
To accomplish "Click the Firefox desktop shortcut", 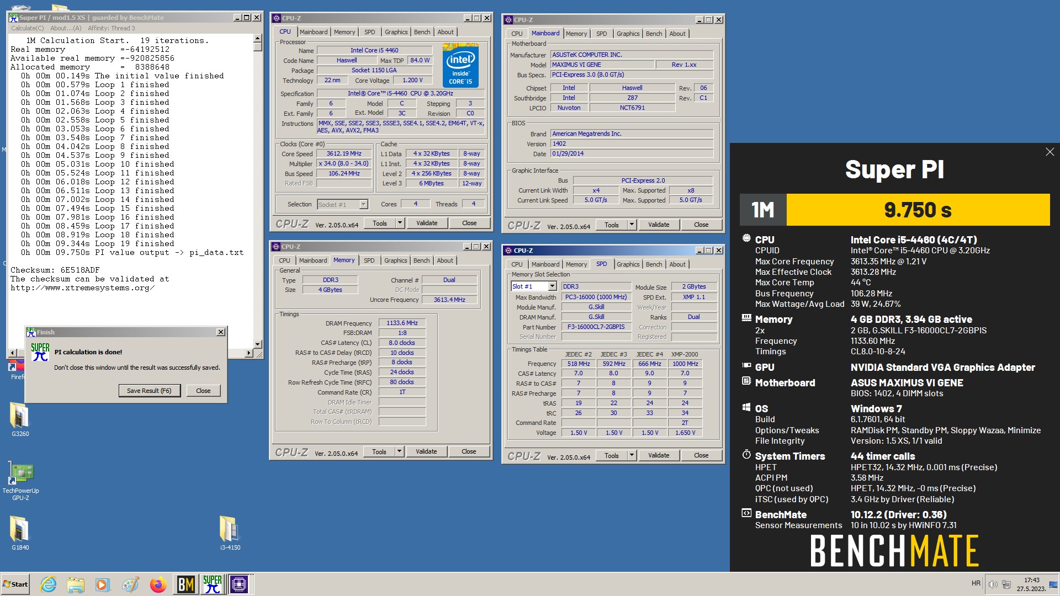I will [17, 371].
